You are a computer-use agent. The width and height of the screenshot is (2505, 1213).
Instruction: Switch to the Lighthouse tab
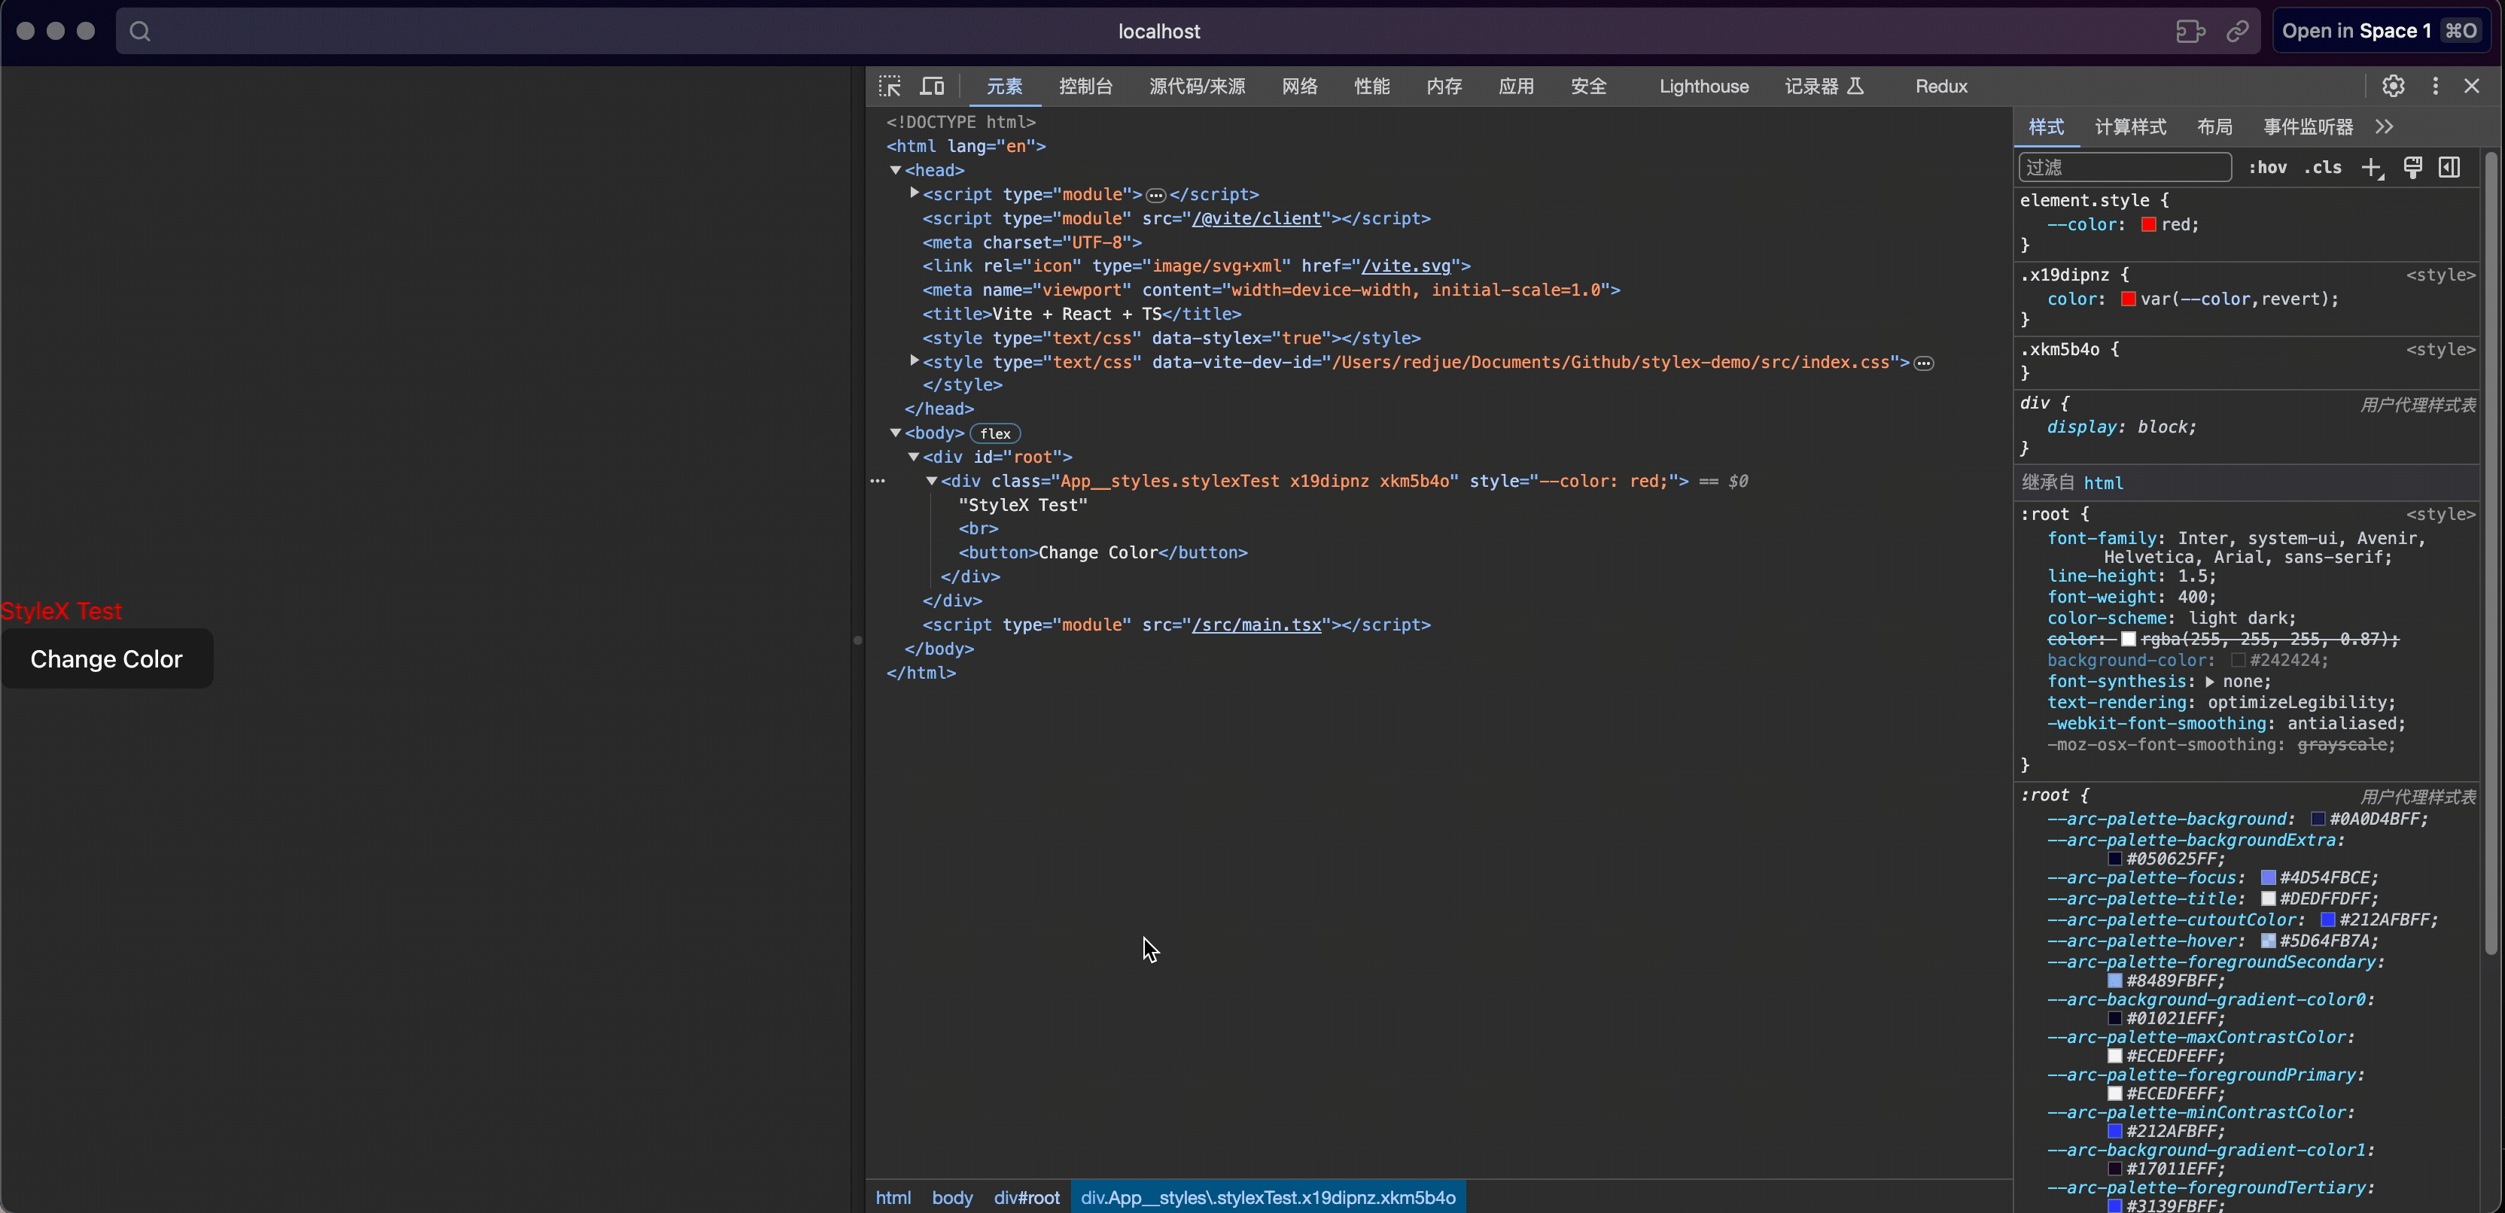pos(1703,87)
